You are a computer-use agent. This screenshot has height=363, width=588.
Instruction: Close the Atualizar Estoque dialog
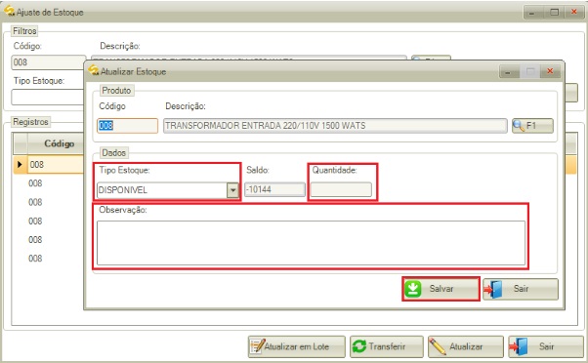click(550, 71)
